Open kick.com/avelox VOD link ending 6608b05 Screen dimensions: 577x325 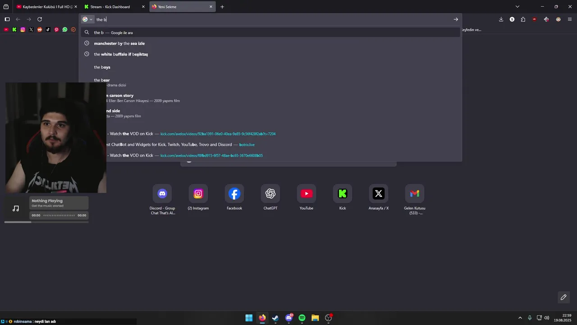click(x=211, y=156)
